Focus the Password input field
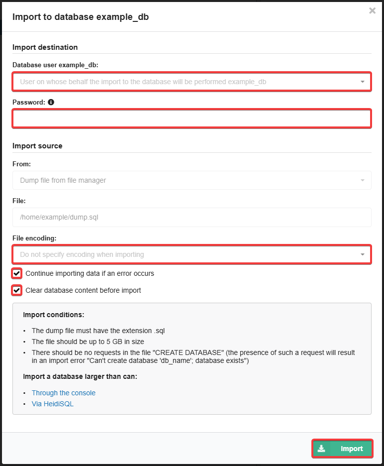 point(192,118)
